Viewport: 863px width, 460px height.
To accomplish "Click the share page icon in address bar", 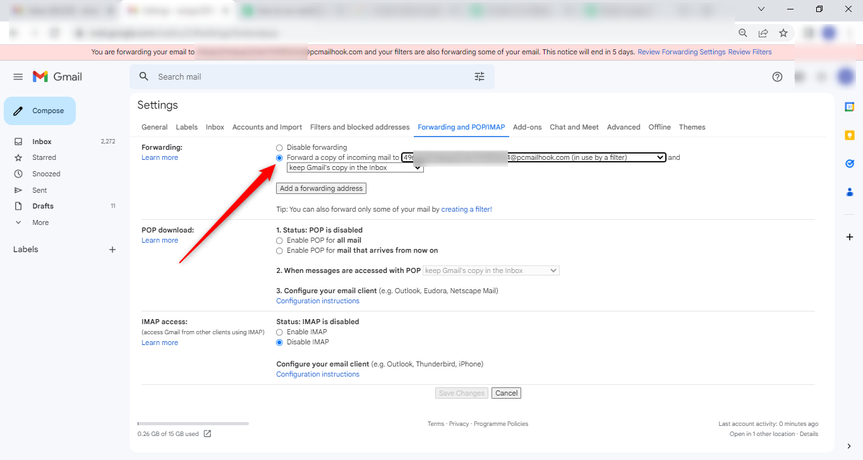I will [x=763, y=33].
